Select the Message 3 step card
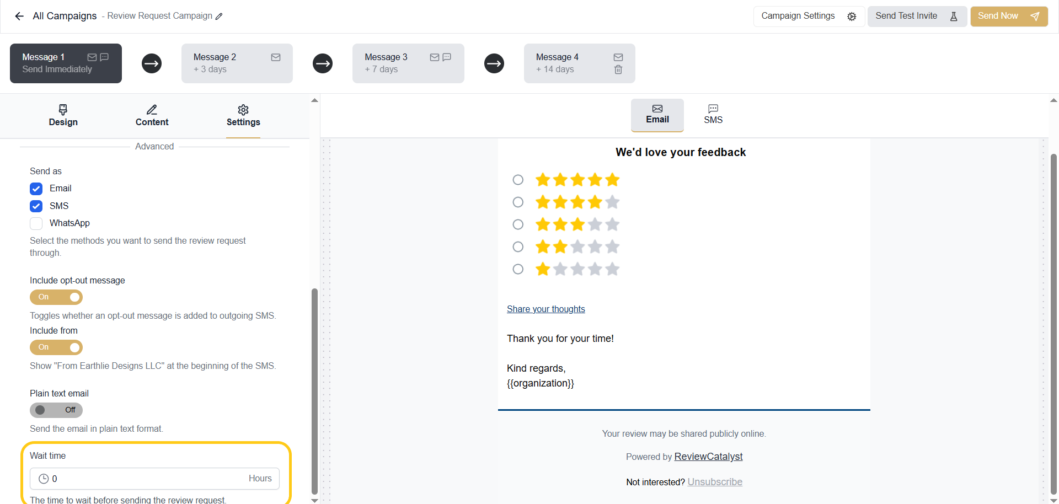 408,63
